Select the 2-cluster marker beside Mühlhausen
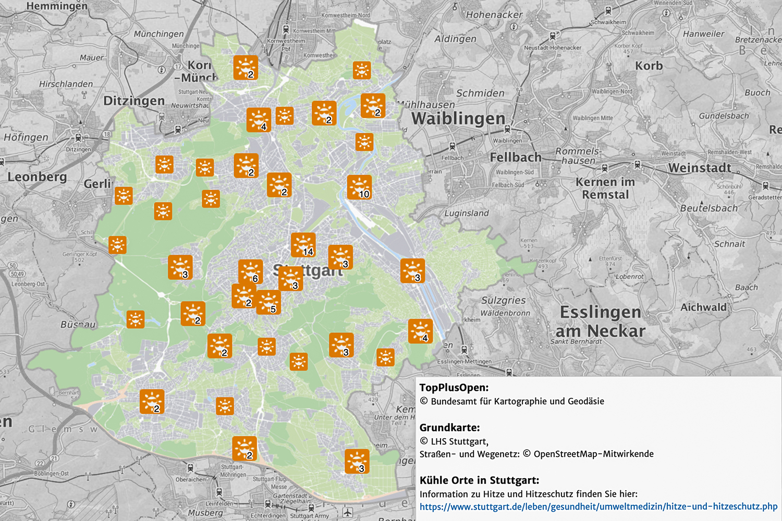The width and height of the screenshot is (782, 521). [373, 106]
